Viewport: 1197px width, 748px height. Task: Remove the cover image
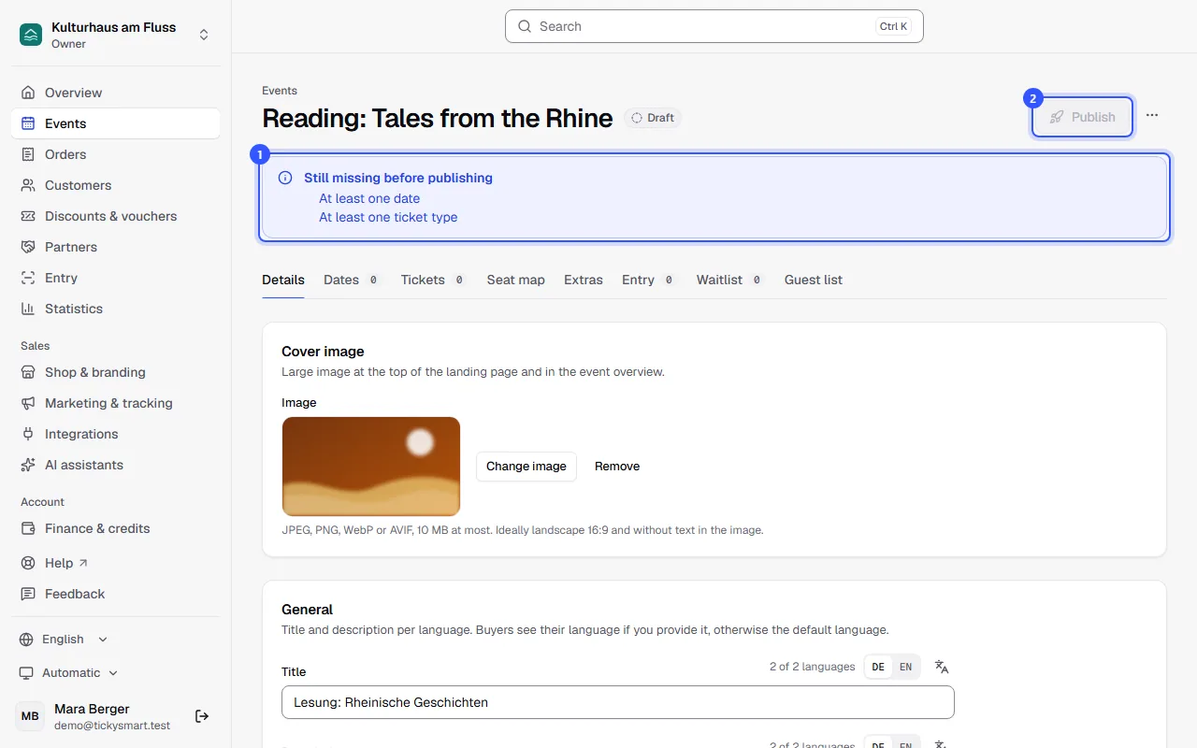click(x=617, y=467)
